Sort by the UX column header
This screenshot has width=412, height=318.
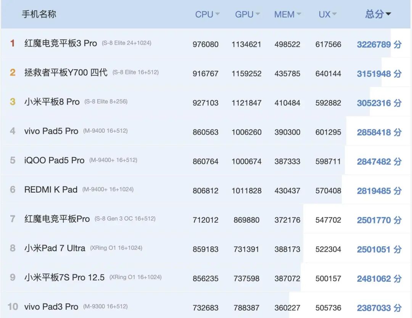[x=327, y=14]
